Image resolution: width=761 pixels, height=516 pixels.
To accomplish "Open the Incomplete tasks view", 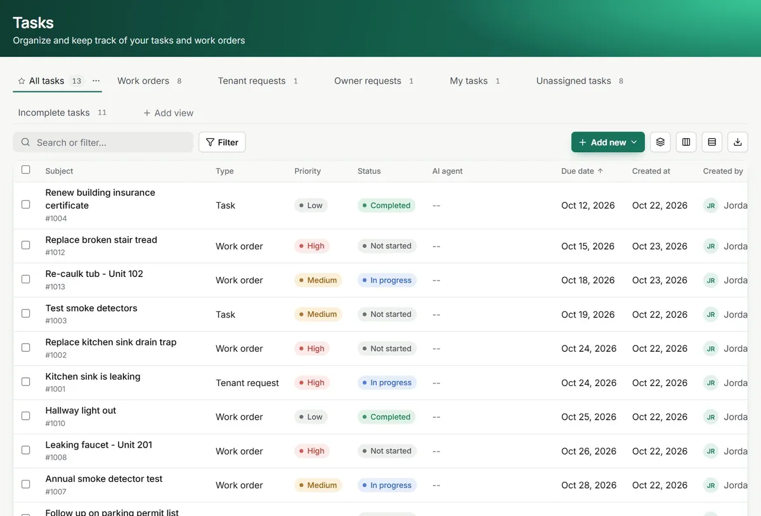I will click(x=62, y=113).
